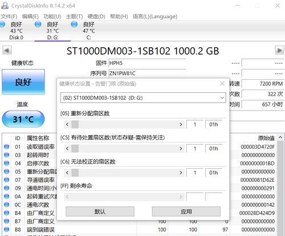This screenshot has height=236, width=285.
Task: Click the 原始值 column header
Action: (266, 138)
